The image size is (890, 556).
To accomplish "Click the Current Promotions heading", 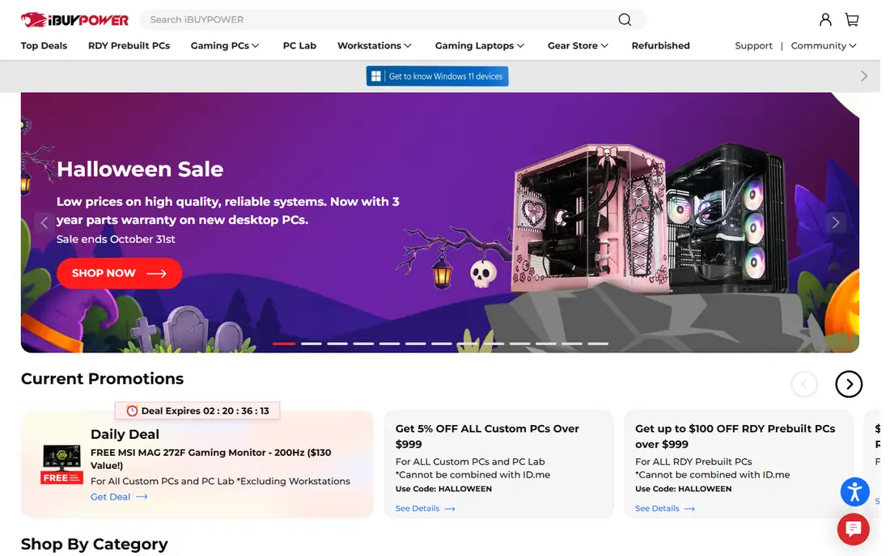I will point(102,378).
